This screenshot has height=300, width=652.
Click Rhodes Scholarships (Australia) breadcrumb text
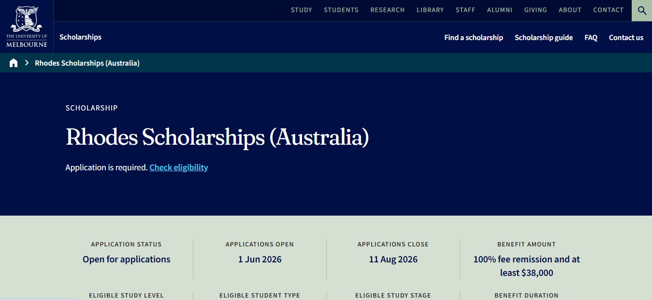[87, 63]
